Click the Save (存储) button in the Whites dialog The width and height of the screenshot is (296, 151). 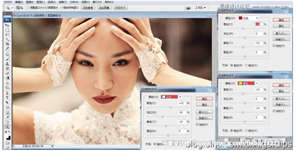click(x=205, y=118)
